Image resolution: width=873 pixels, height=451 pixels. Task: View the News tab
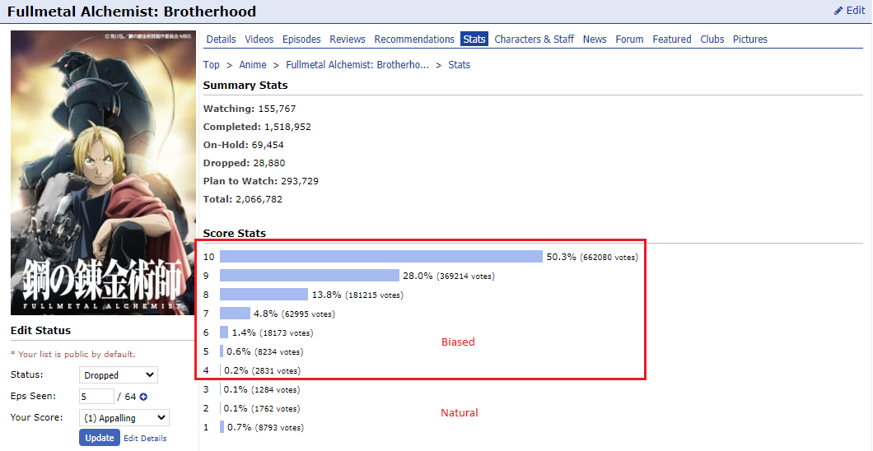(x=595, y=39)
